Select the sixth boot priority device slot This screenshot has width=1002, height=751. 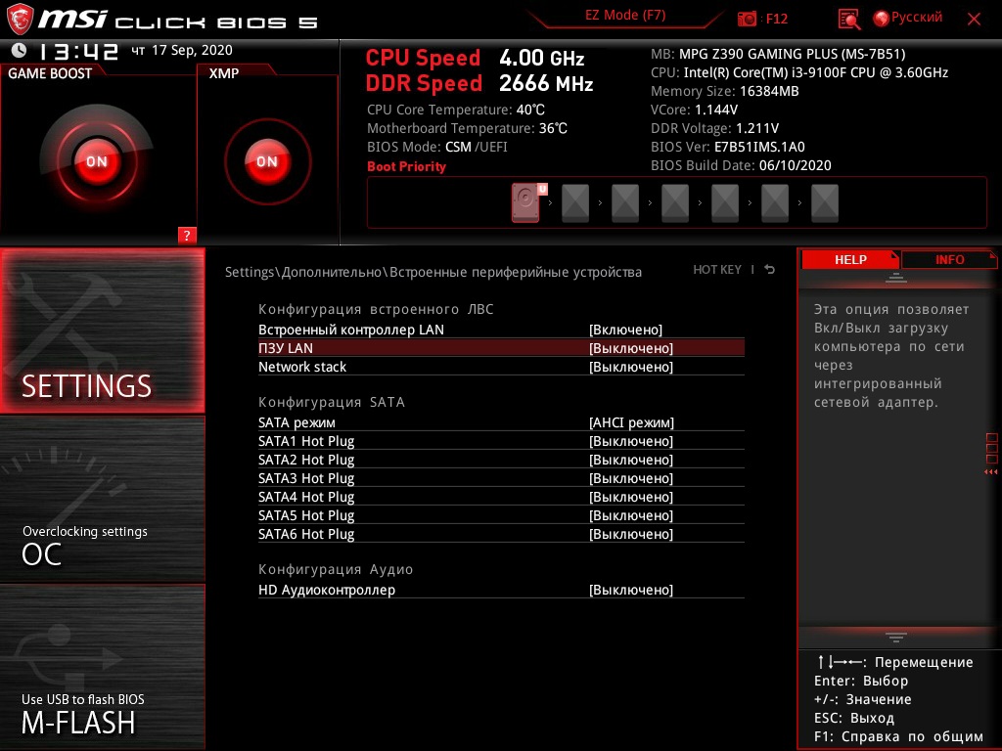coord(775,203)
